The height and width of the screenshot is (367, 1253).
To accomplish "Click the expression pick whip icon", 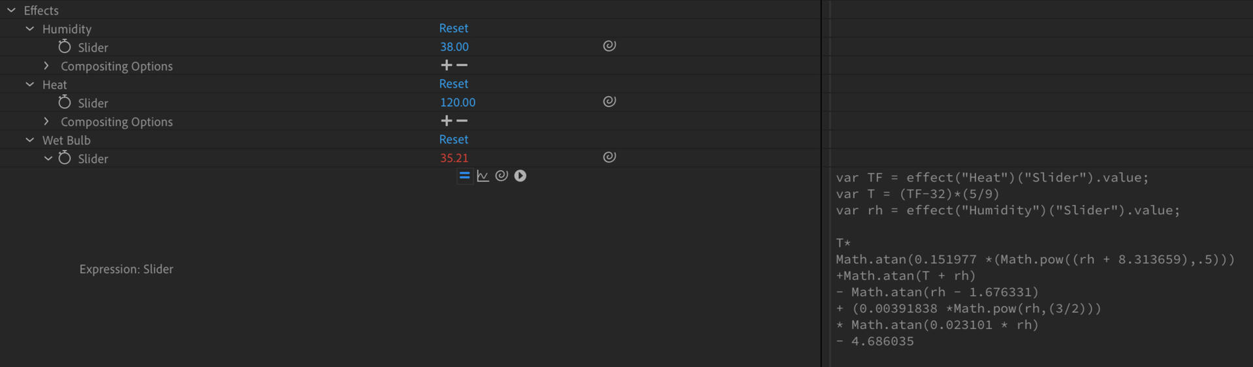I will (x=501, y=176).
